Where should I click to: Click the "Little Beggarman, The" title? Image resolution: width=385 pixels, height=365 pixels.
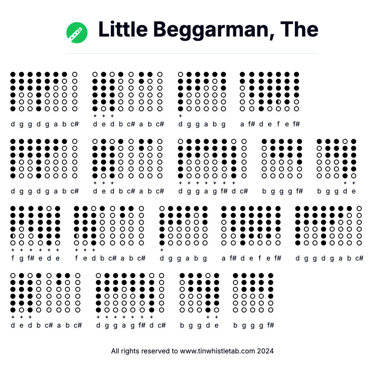[x=208, y=29]
